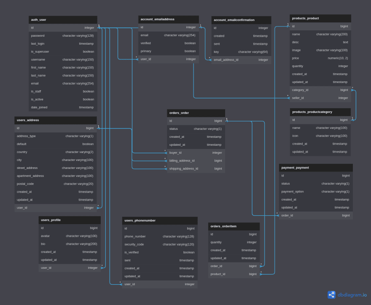Click the is_superuser row in auth_user
The width and height of the screenshot is (371, 305).
tap(63, 52)
